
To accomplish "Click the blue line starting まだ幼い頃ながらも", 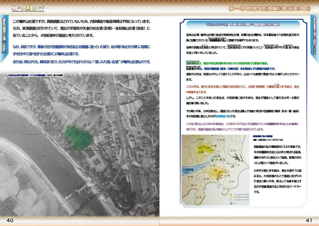I will pyautogui.click(x=82, y=62).
